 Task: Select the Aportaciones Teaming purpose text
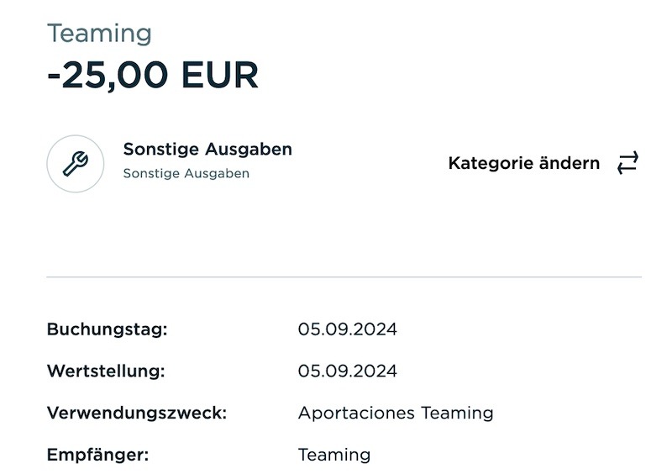(396, 413)
